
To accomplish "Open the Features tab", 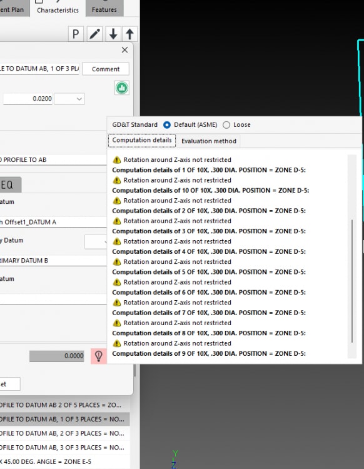I will [x=104, y=9].
